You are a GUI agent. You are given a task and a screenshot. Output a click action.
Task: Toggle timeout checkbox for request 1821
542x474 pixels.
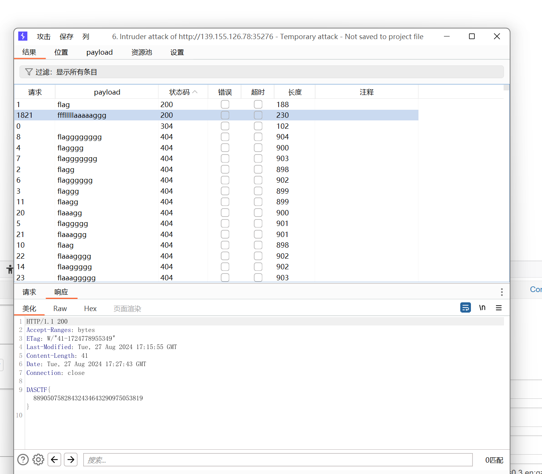(258, 115)
